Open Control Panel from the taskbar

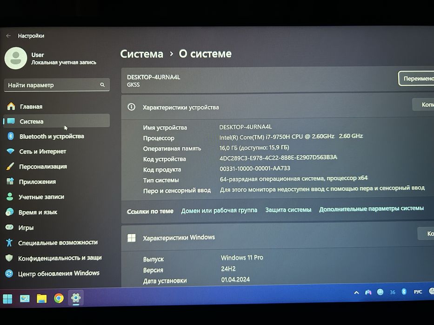click(25, 299)
